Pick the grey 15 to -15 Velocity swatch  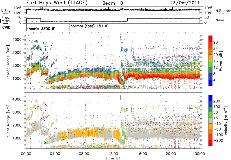210,120
